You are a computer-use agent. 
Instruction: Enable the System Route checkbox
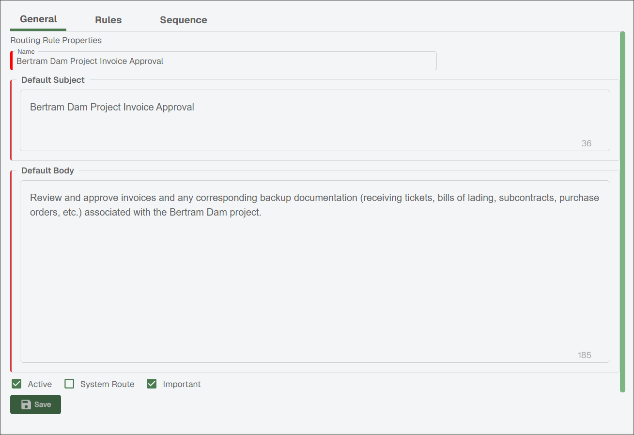coord(69,384)
